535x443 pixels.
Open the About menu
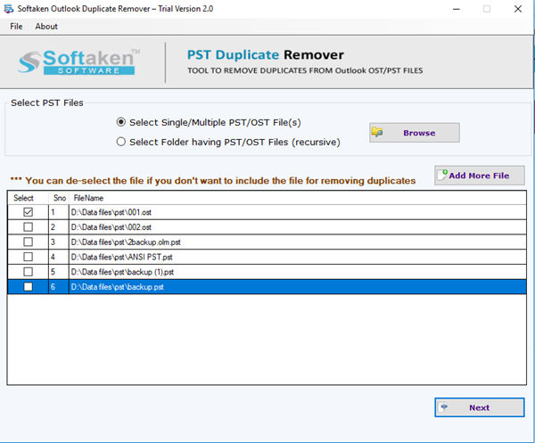pos(46,27)
